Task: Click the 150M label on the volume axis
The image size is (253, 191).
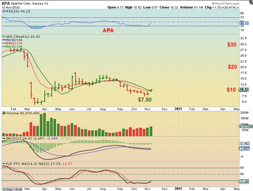Action: [244, 118]
